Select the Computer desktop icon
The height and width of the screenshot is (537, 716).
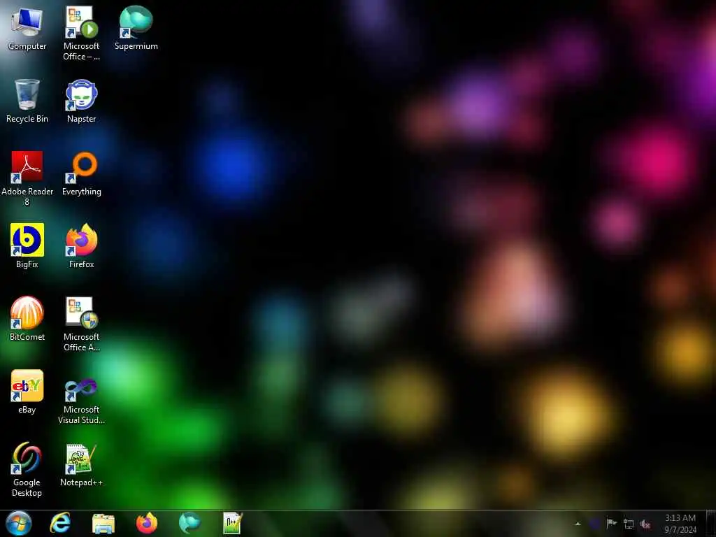[27, 28]
